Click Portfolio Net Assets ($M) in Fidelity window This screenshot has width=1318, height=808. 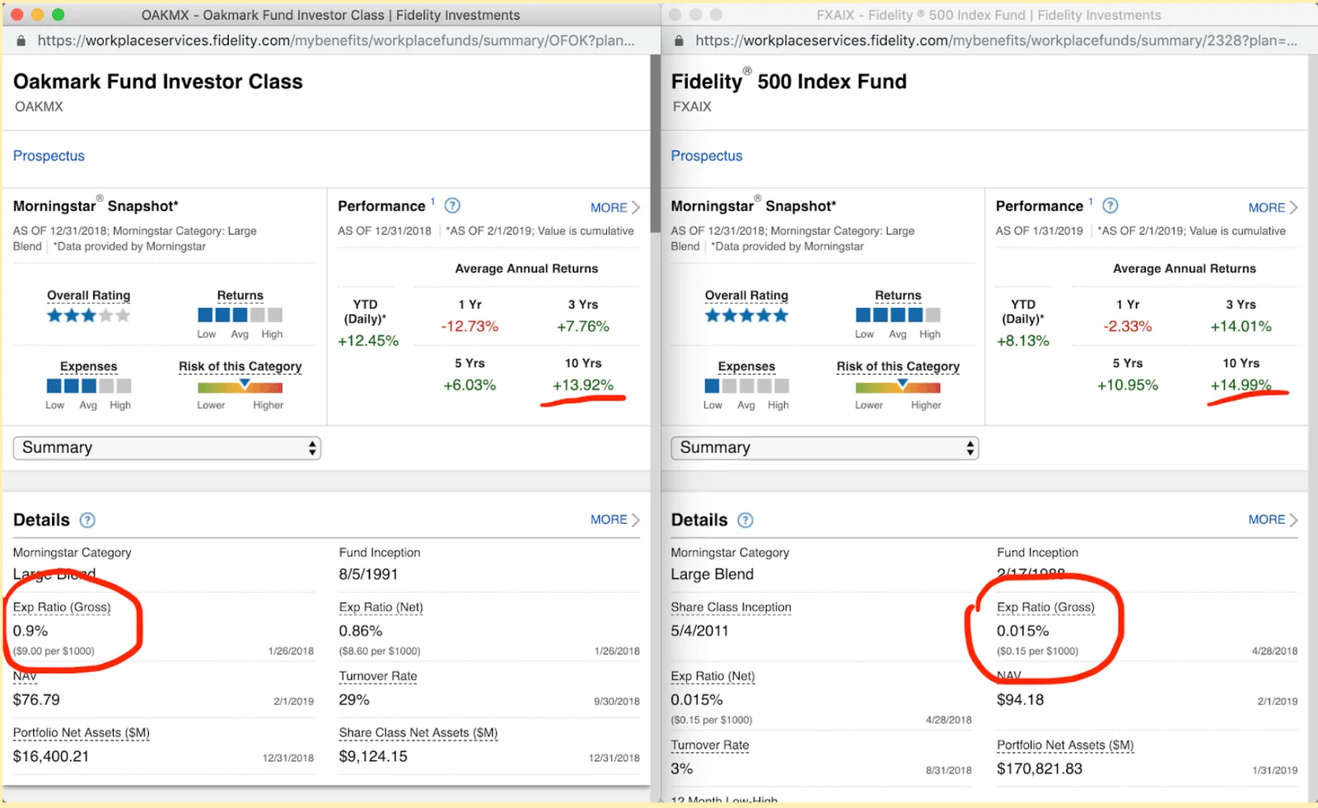1065,745
